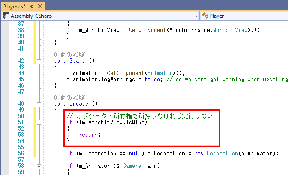This screenshot has width=288, height=175.
Task: Close the Player.cs tab
Action: [40, 7]
